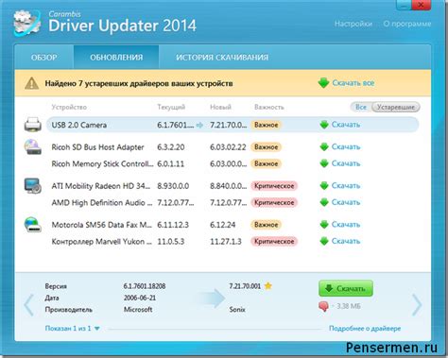The image size is (448, 358).
Task: Select Ricoh Memory Stick Controller device name
Action: 102,163
